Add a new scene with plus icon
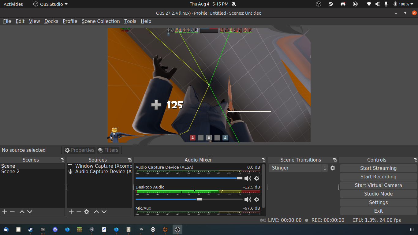The height and width of the screenshot is (235, 418). pyautogui.click(x=5, y=212)
